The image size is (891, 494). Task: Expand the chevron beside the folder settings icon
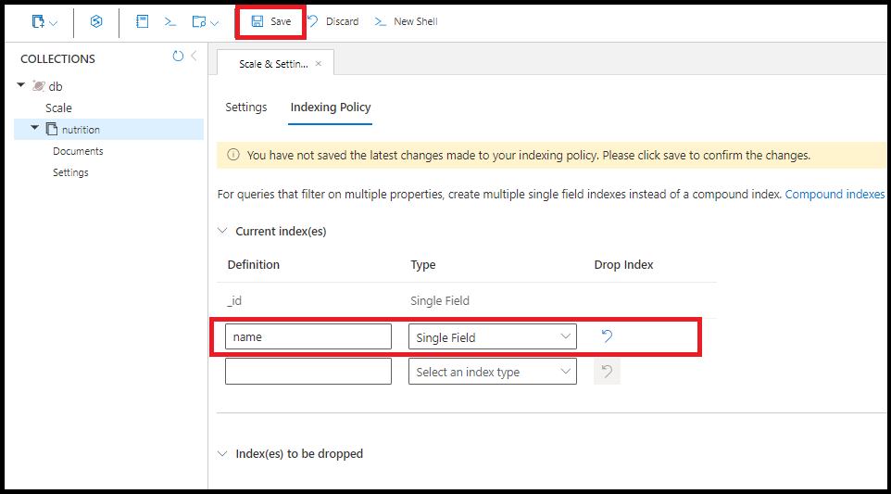(214, 23)
